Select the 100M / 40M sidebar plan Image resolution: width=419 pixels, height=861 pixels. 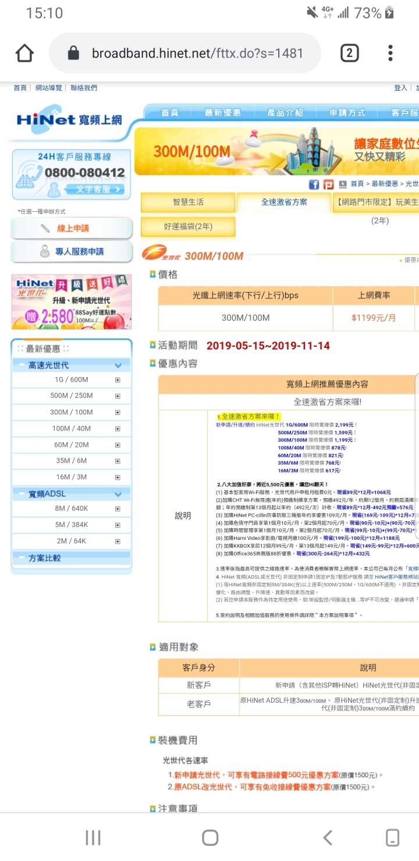point(72,429)
